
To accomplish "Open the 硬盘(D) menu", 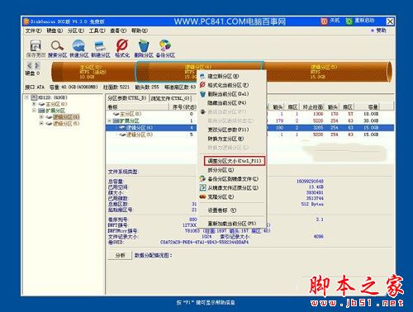I will (55, 31).
